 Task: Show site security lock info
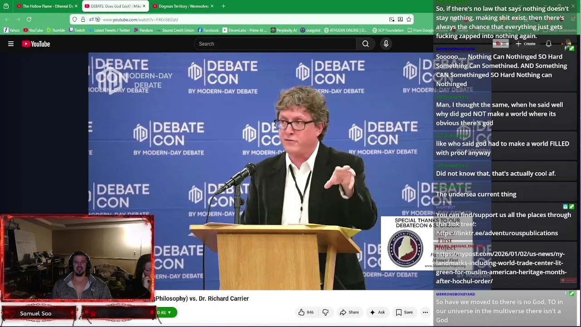83,20
